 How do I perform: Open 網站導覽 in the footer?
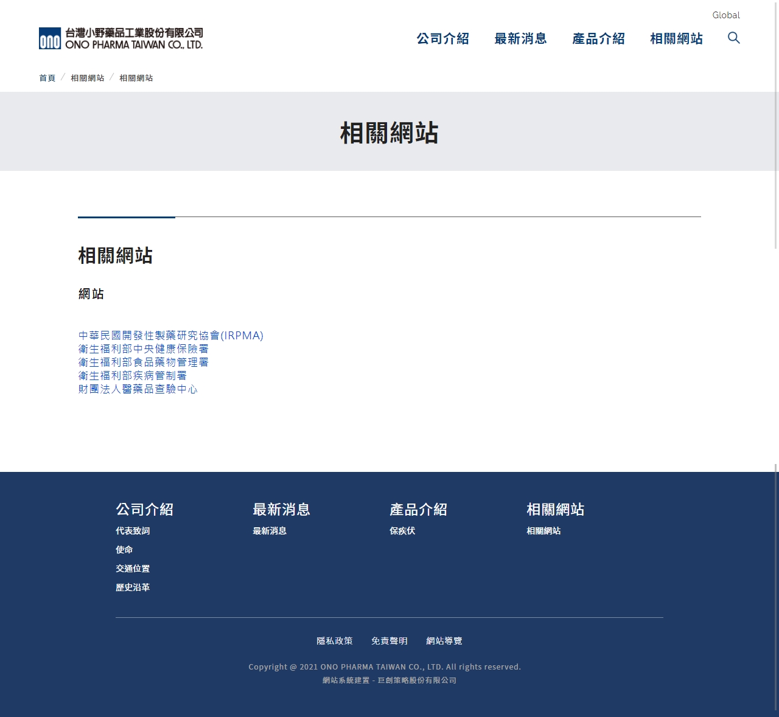pyautogui.click(x=444, y=641)
